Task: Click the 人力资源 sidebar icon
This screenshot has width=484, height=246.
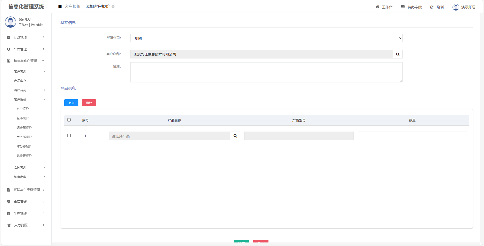Action: click(9, 225)
